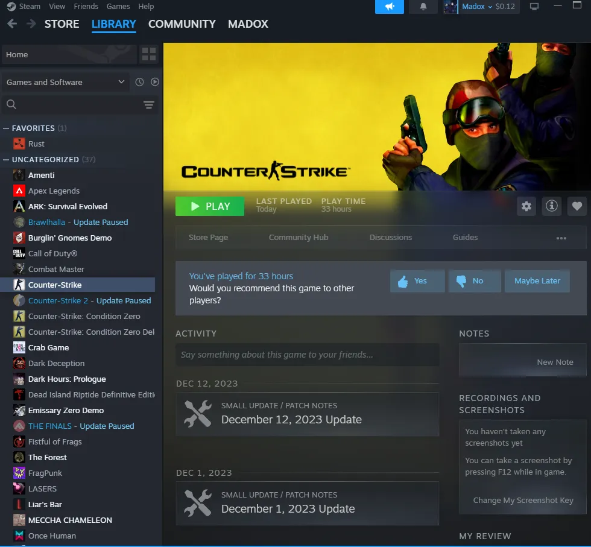This screenshot has width=591, height=547.
Task: Open the Community Hub link
Action: [298, 238]
